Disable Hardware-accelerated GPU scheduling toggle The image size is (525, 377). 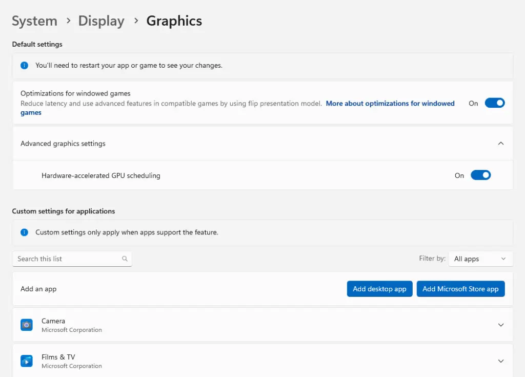(480, 175)
